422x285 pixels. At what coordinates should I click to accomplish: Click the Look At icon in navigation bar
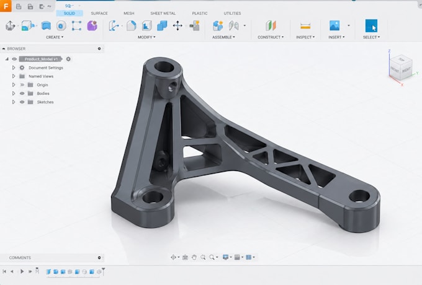[185, 257]
